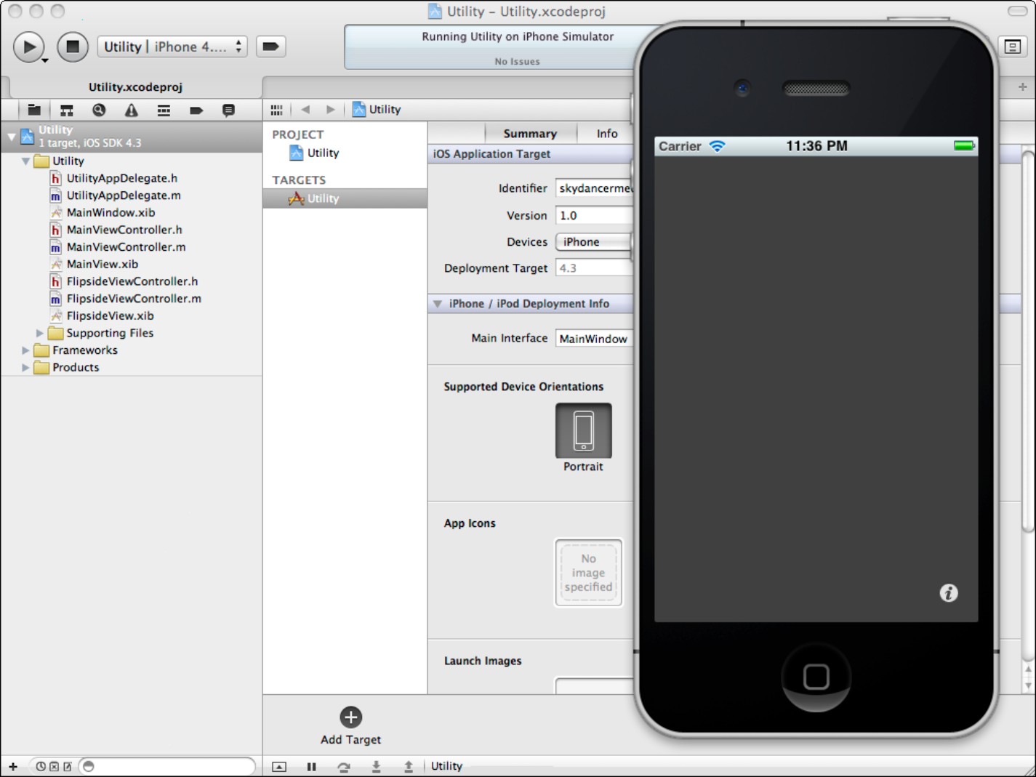Click the Stop button in toolbar
1036x777 pixels.
[73, 47]
